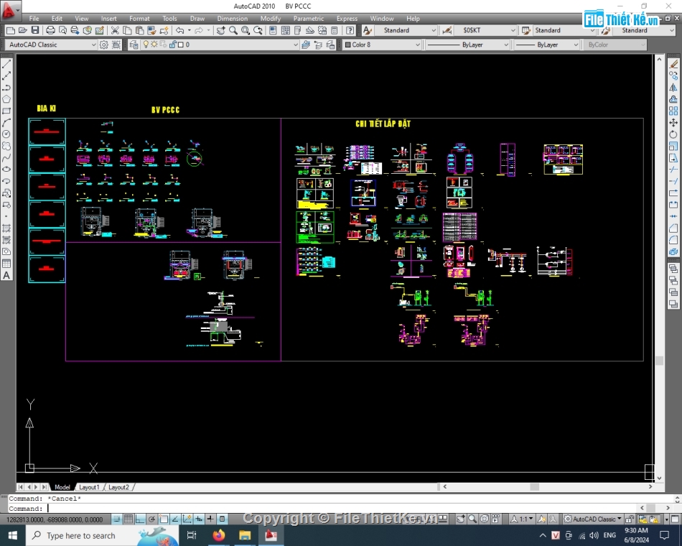Select the Rectangle tool in Draw toolbar

(x=6, y=111)
